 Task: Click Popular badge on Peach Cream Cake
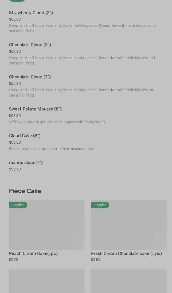(18, 205)
